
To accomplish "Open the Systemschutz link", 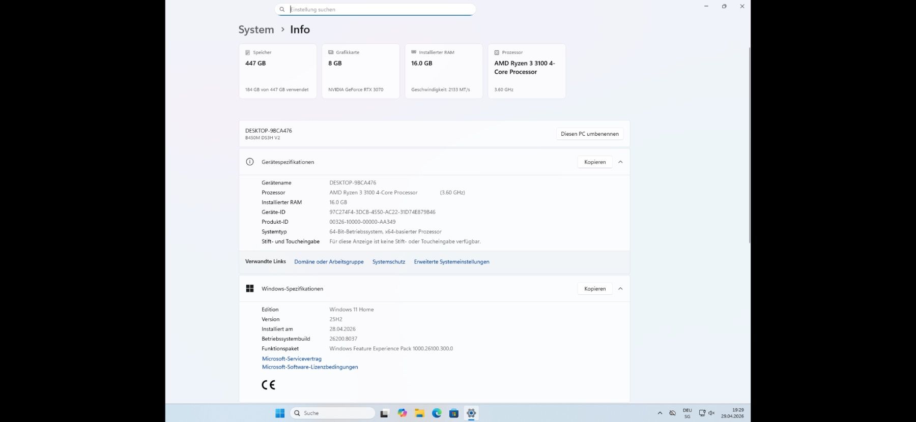I will (x=389, y=262).
